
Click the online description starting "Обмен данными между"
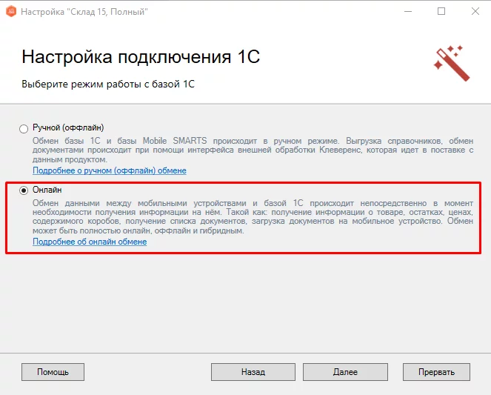click(253, 216)
